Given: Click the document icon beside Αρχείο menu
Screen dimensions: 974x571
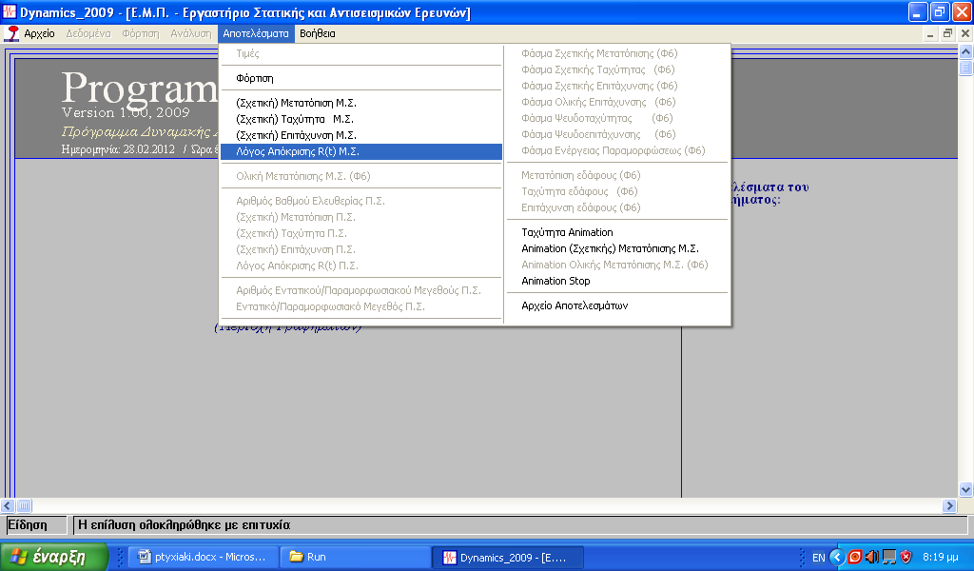Looking at the screenshot, I should coord(11,33).
